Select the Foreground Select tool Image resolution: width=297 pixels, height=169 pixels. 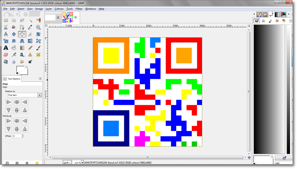pyautogui.click(x=14, y=27)
